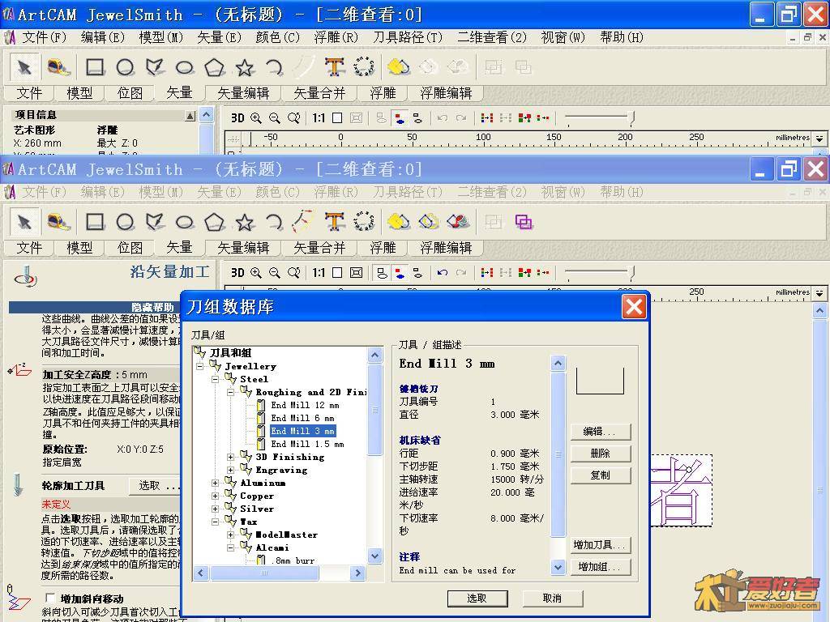Click the 选取 button in tool database dialog
Screen dimensions: 830x622
[477, 599]
